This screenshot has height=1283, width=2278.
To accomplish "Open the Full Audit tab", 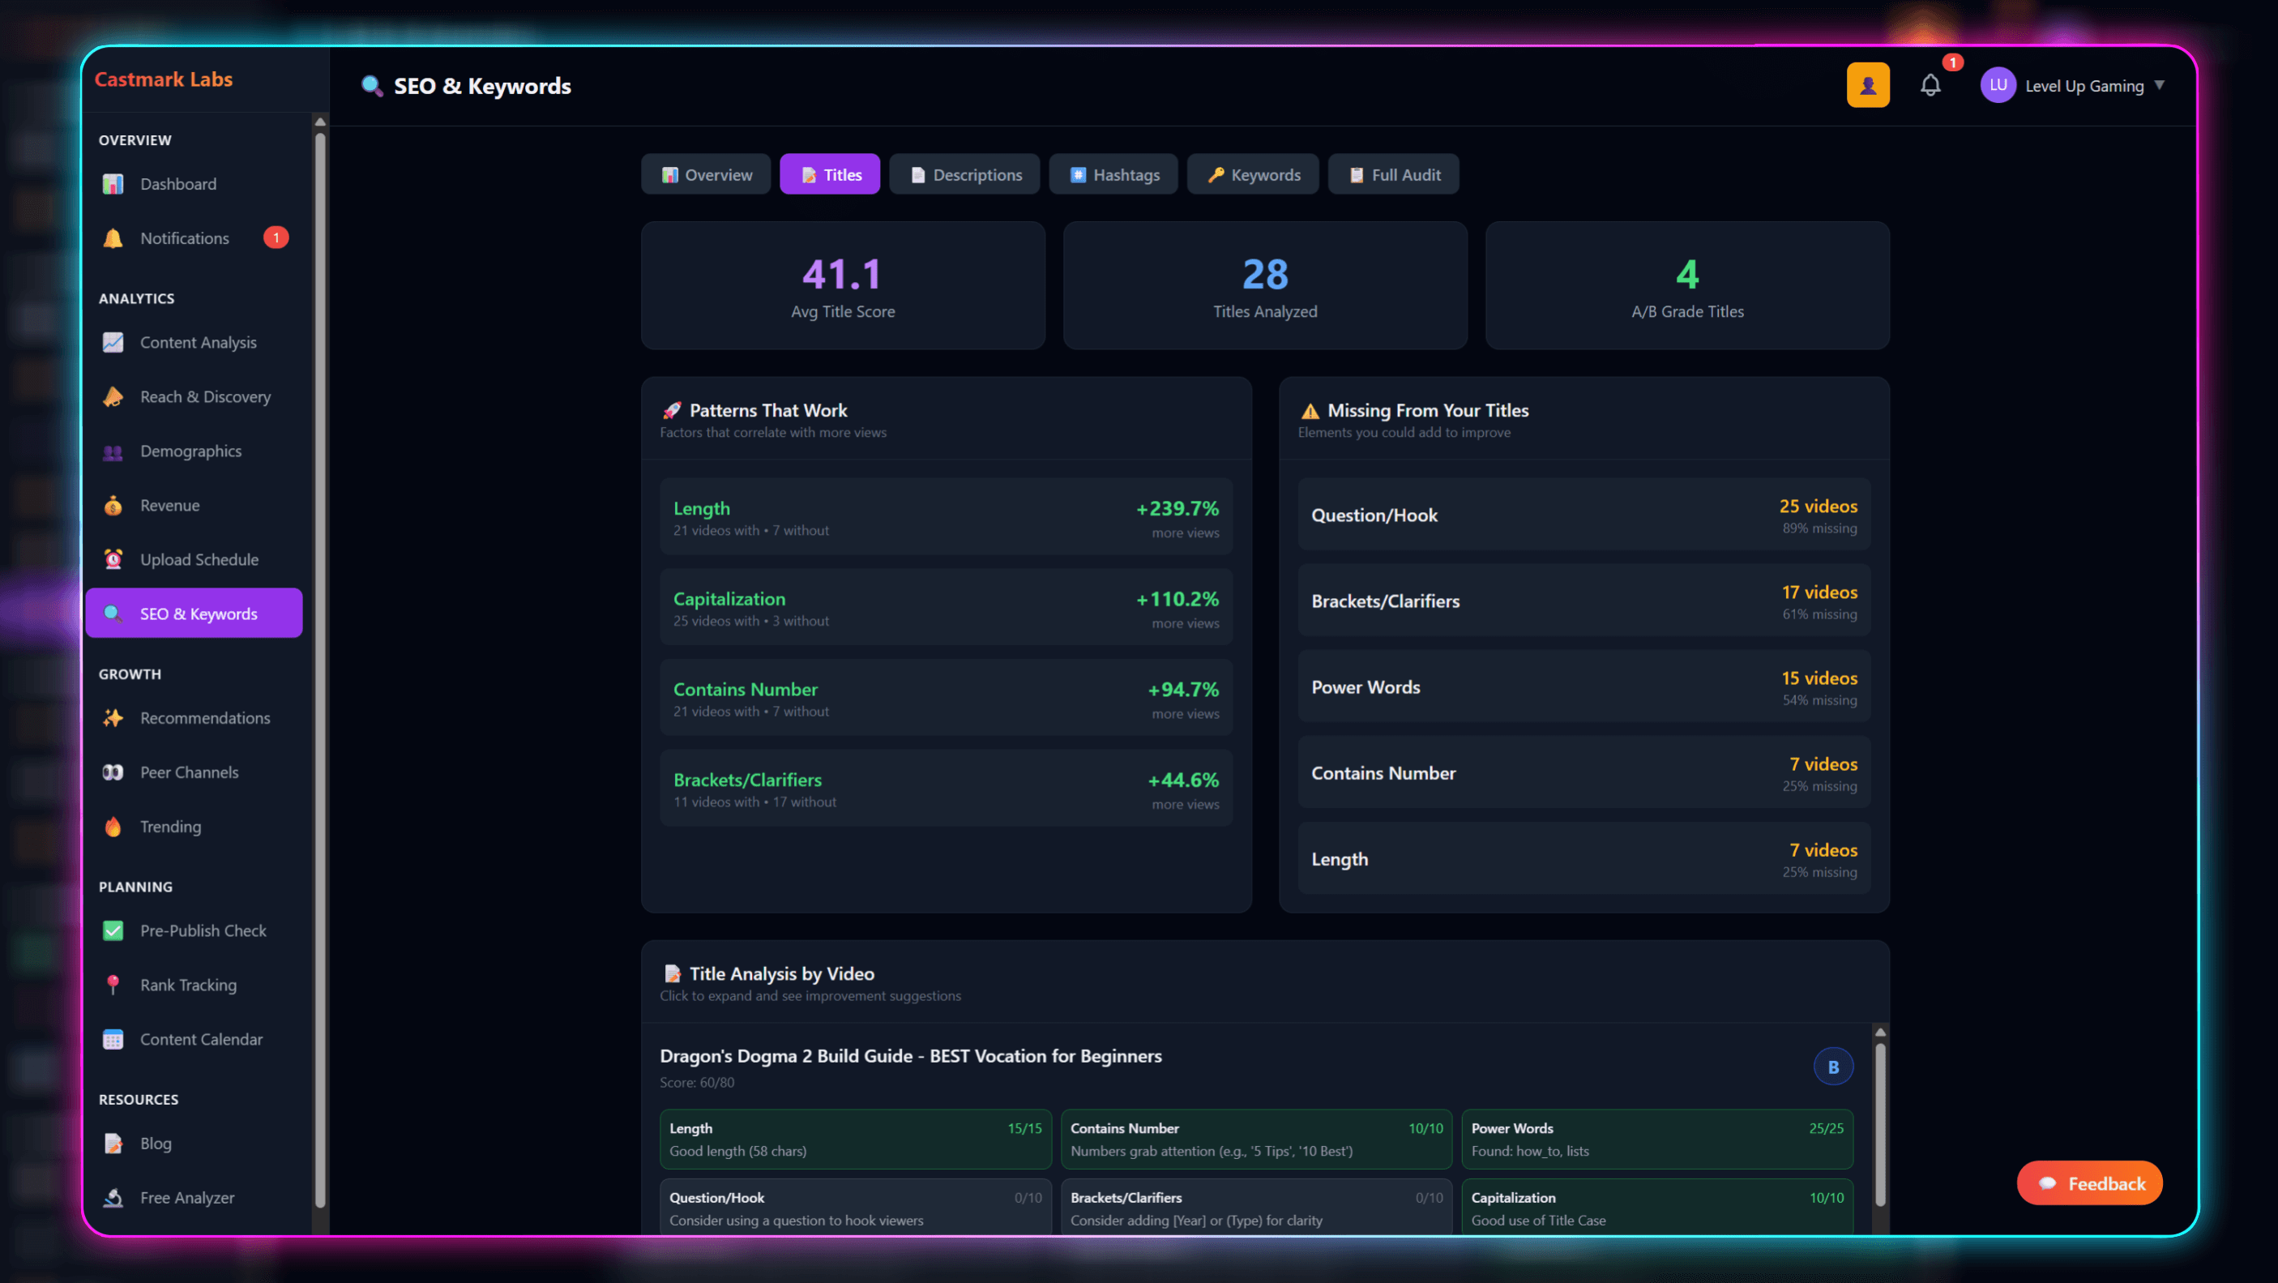I will pyautogui.click(x=1394, y=175).
